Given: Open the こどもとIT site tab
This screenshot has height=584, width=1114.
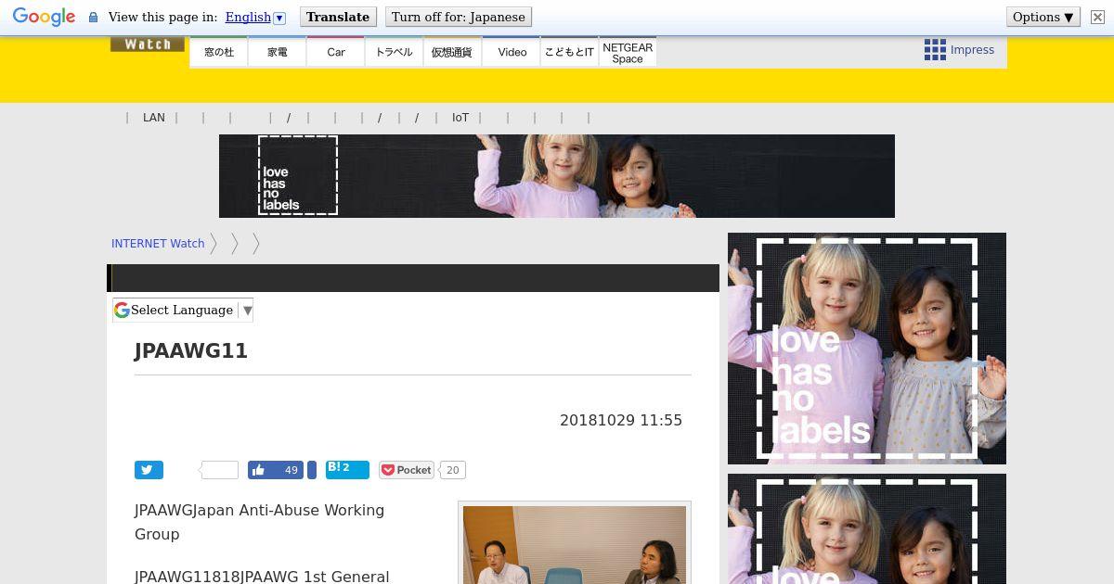Looking at the screenshot, I should (569, 52).
